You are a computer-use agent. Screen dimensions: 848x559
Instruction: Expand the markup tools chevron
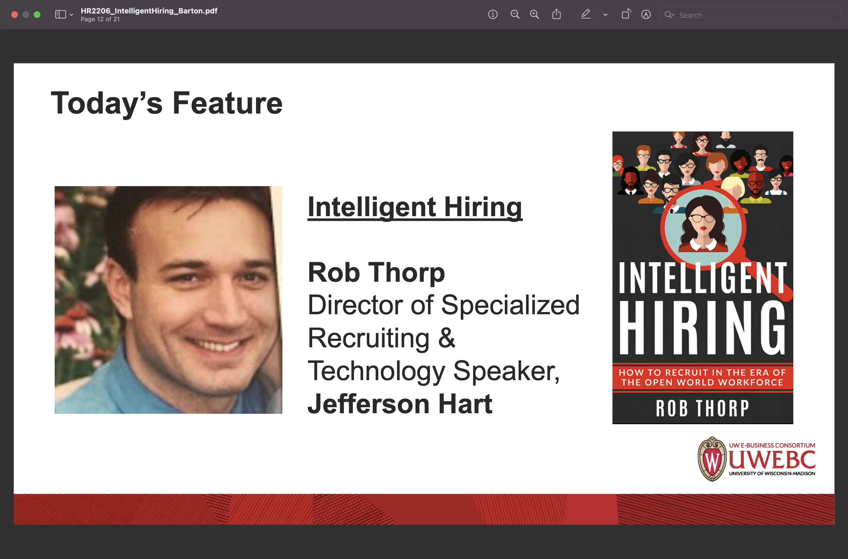tap(605, 15)
